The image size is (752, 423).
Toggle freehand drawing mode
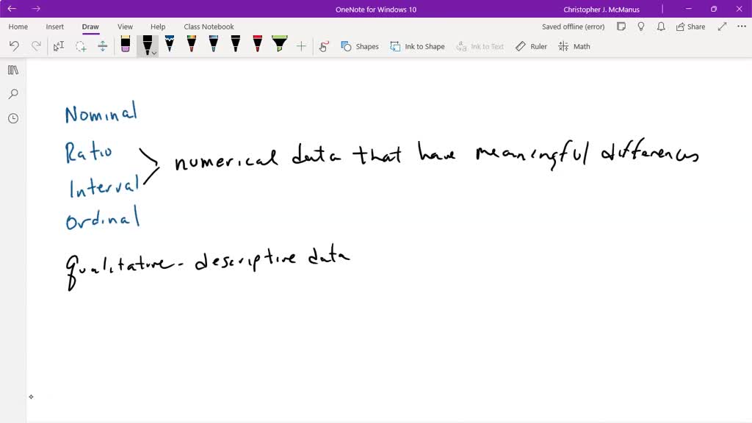(x=324, y=46)
